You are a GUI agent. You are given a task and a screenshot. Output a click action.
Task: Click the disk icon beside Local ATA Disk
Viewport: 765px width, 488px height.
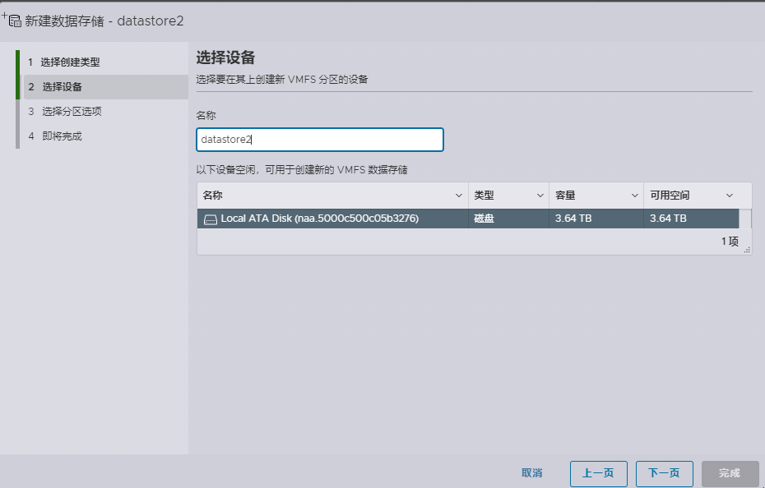click(x=211, y=219)
